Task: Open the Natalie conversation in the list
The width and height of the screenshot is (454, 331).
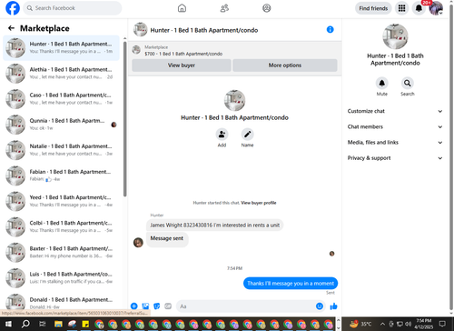Action: point(61,150)
